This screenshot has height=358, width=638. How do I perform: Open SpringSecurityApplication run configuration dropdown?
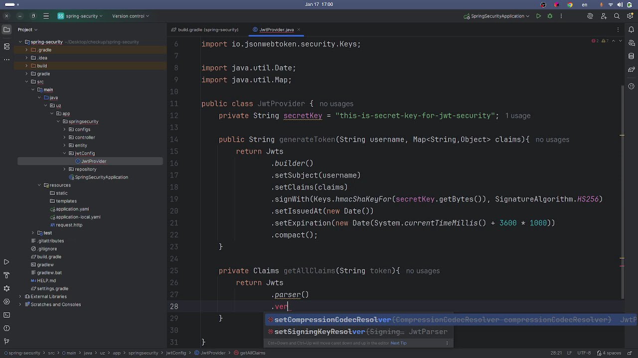tap(497, 16)
